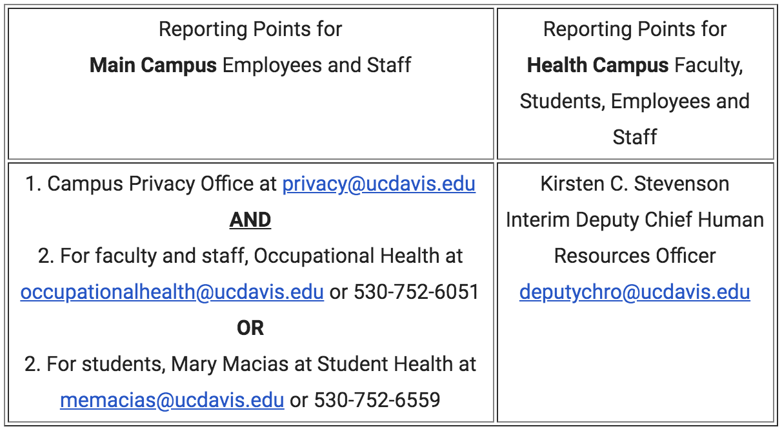
Task: Click the bold "OR" separator text
Action: pos(250,329)
